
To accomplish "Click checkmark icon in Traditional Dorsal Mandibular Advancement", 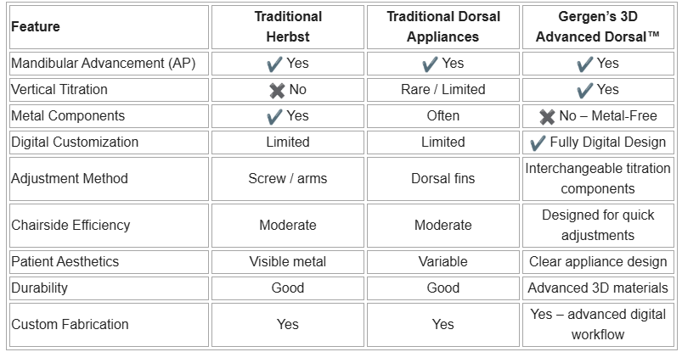I will coord(430,64).
